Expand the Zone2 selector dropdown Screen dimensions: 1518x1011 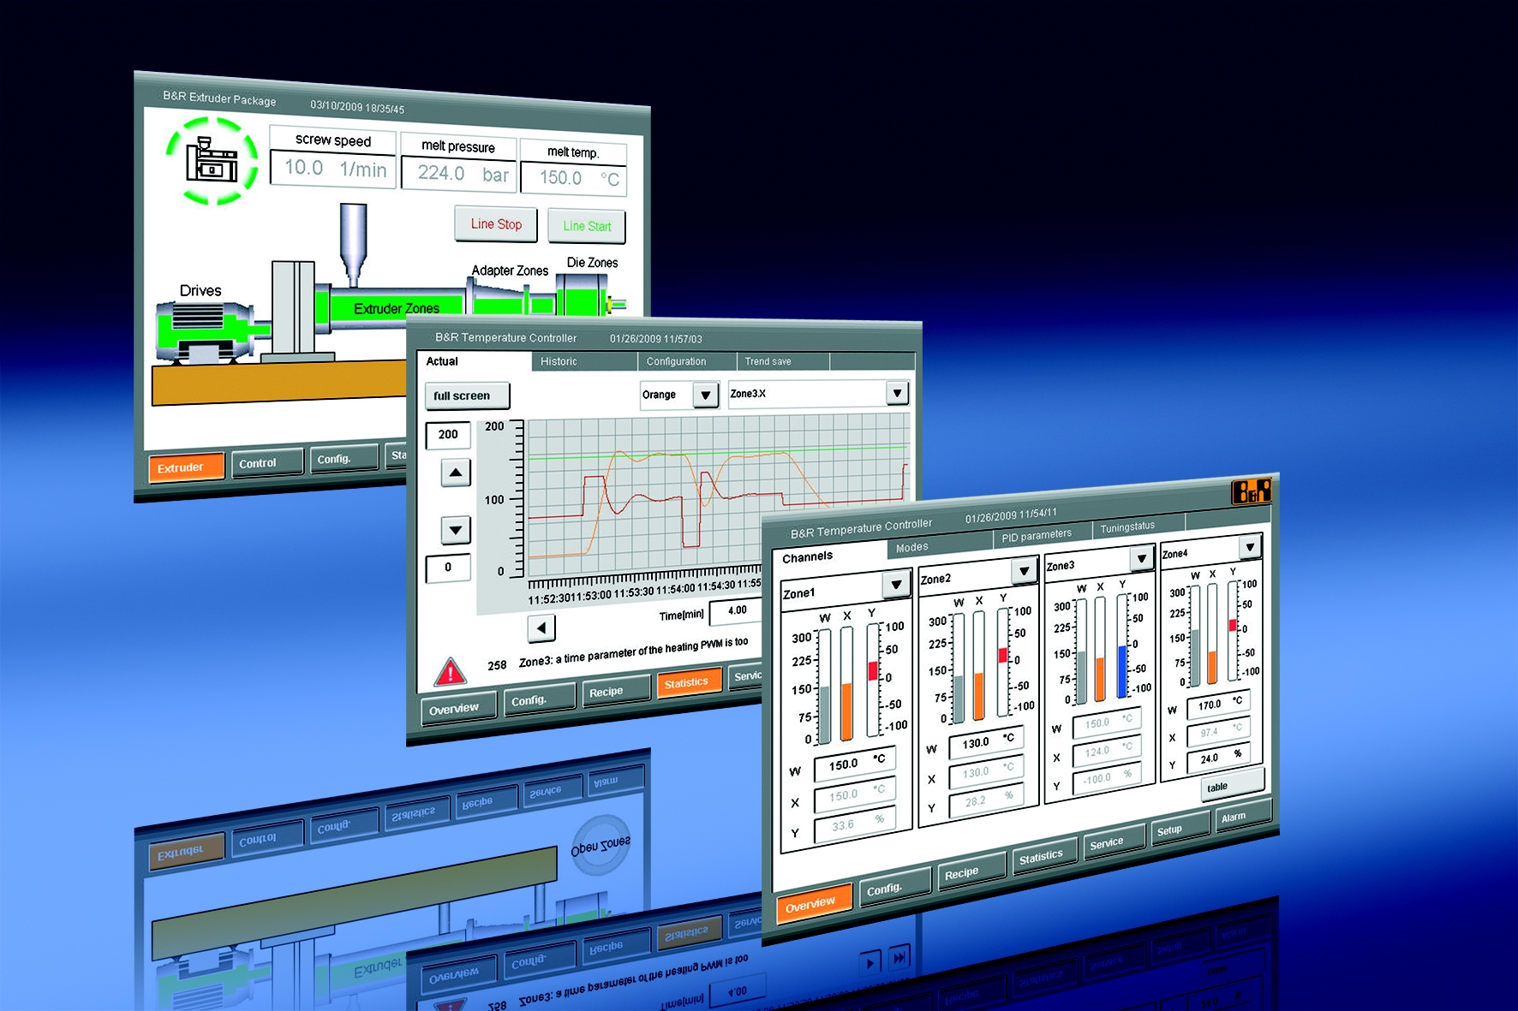[x=1024, y=571]
